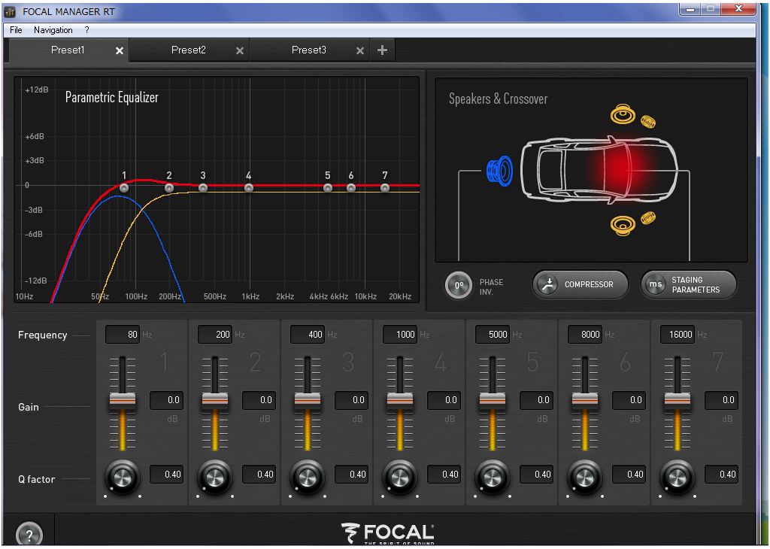Click the band 4 Q factor knob
Image resolution: width=770 pixels, height=549 pixels.
click(x=400, y=476)
